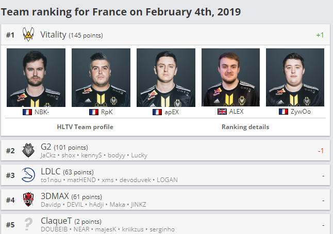This screenshot has height=234, width=333.
Task: Expand the LDLC ranking row
Action: pos(165,175)
